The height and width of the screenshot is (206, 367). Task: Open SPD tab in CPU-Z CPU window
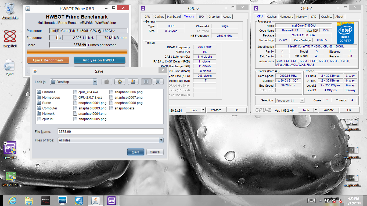tap(314, 17)
